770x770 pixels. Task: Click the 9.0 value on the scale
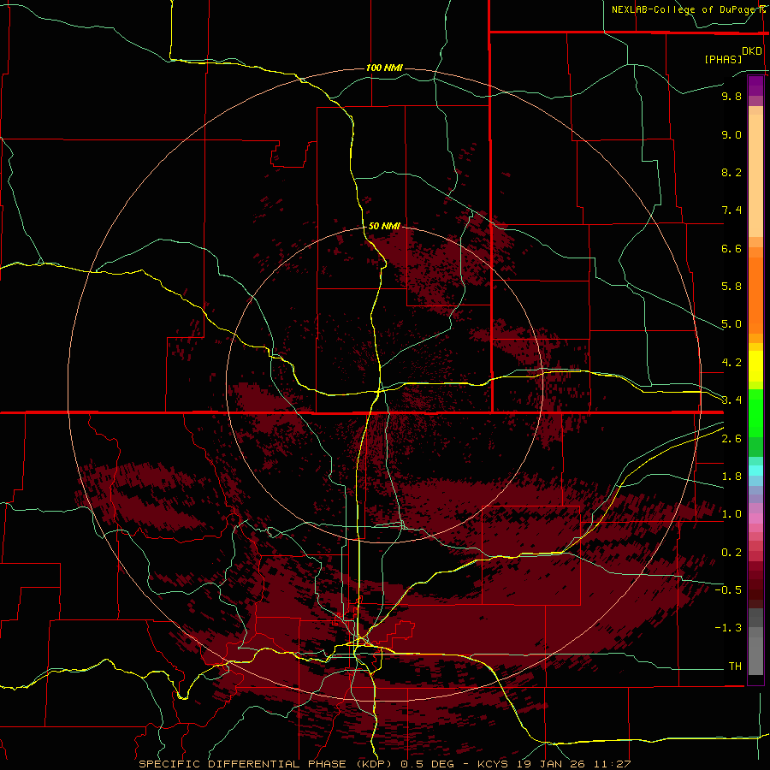731,134
